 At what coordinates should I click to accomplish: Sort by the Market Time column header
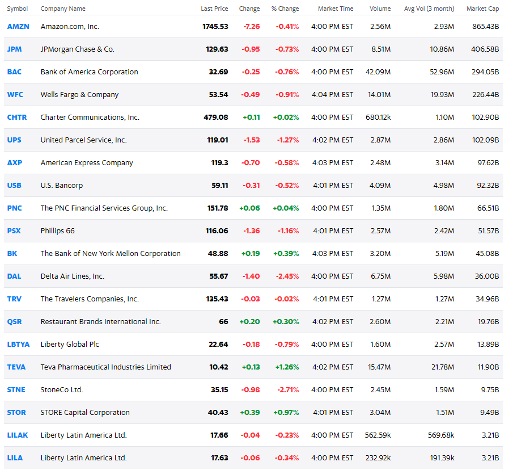coord(336,9)
